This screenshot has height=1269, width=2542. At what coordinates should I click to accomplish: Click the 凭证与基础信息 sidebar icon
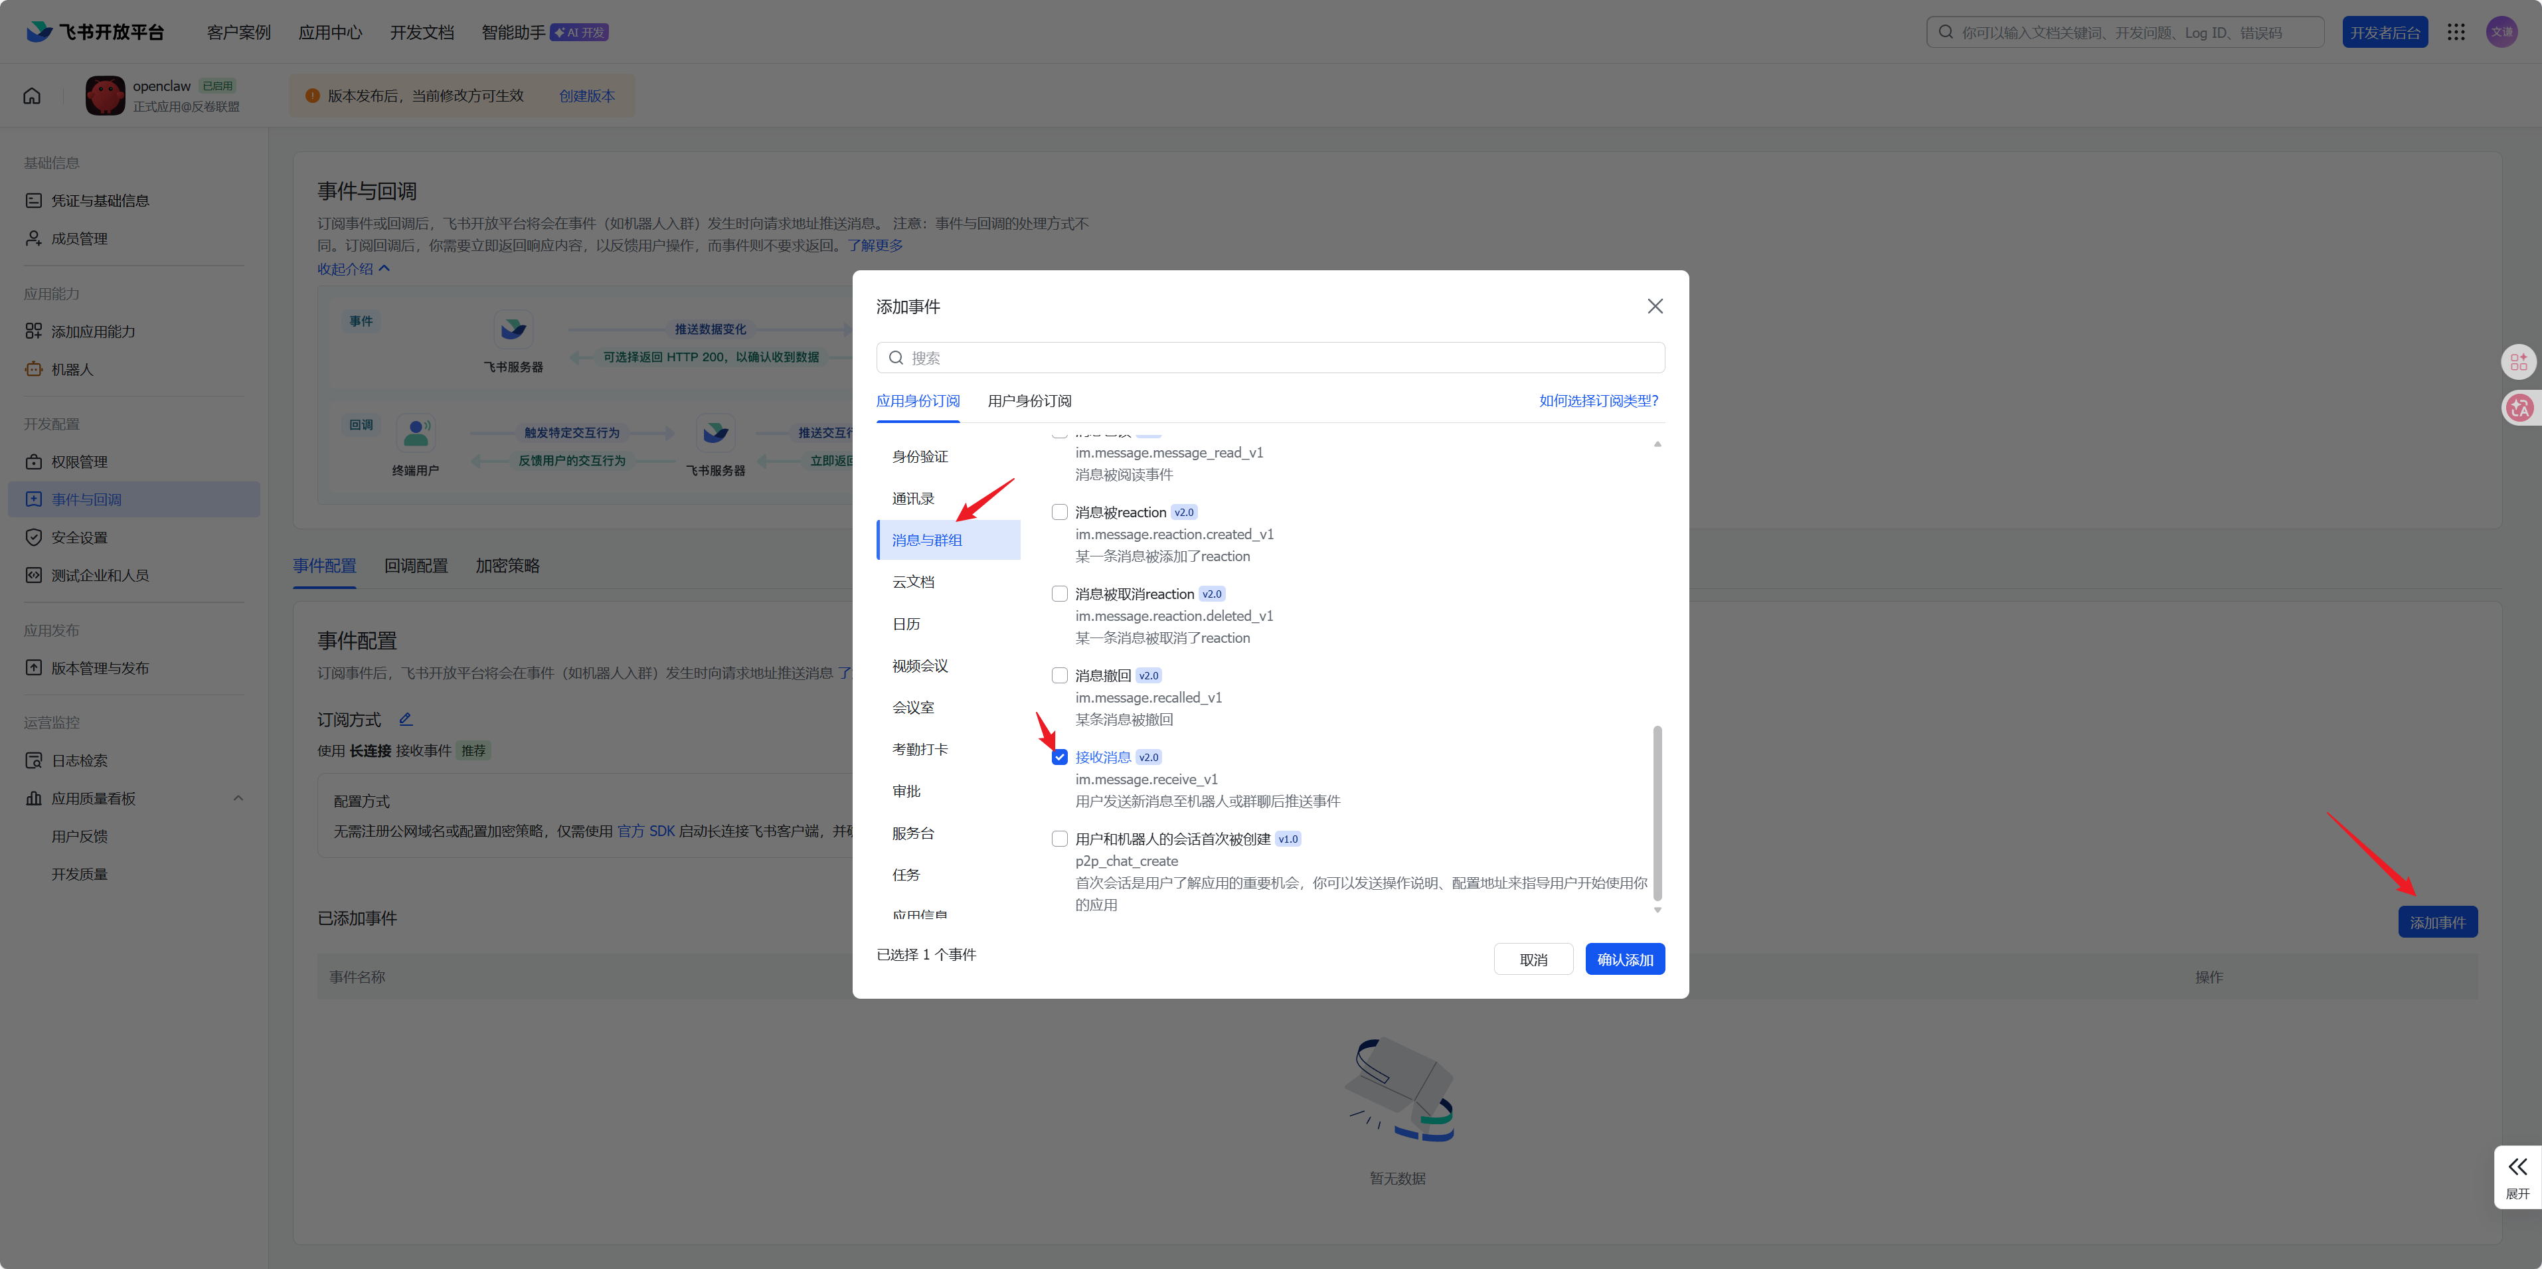[34, 201]
